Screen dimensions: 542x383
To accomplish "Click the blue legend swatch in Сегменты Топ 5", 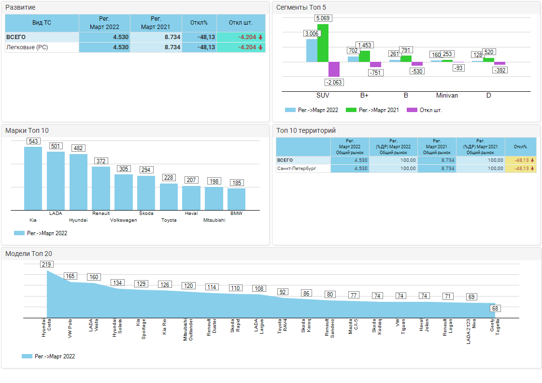I will tap(290, 110).
